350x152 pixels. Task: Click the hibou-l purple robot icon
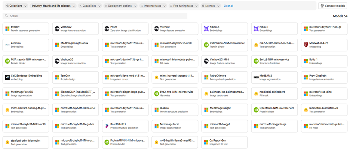pos(256,29)
